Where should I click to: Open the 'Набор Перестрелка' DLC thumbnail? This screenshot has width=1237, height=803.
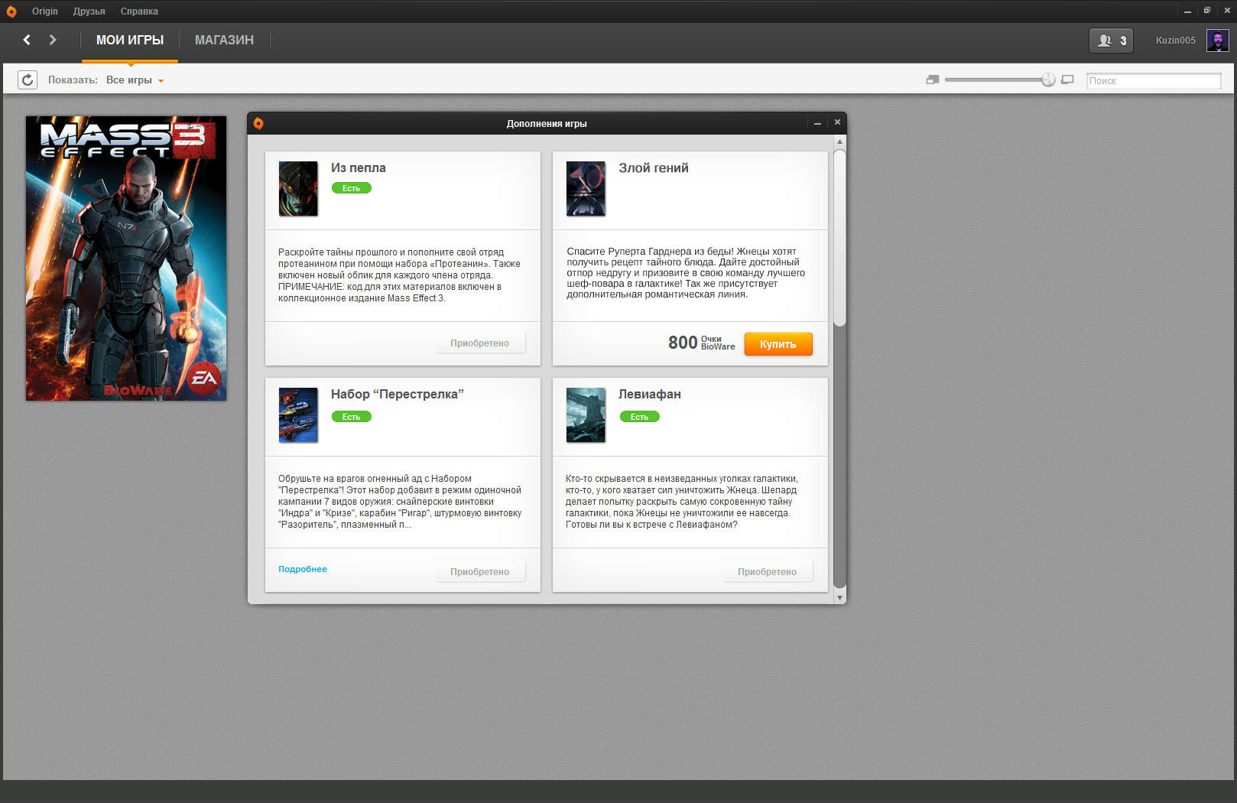coord(298,415)
